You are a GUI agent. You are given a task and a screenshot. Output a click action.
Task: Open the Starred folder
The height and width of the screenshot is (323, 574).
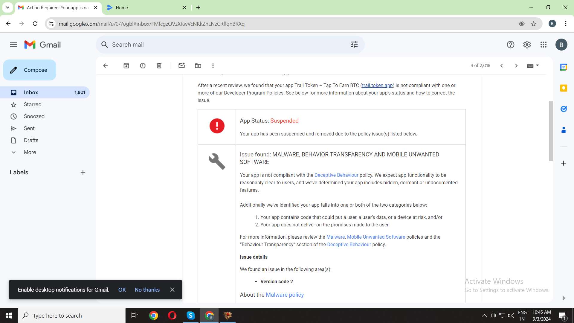click(33, 104)
